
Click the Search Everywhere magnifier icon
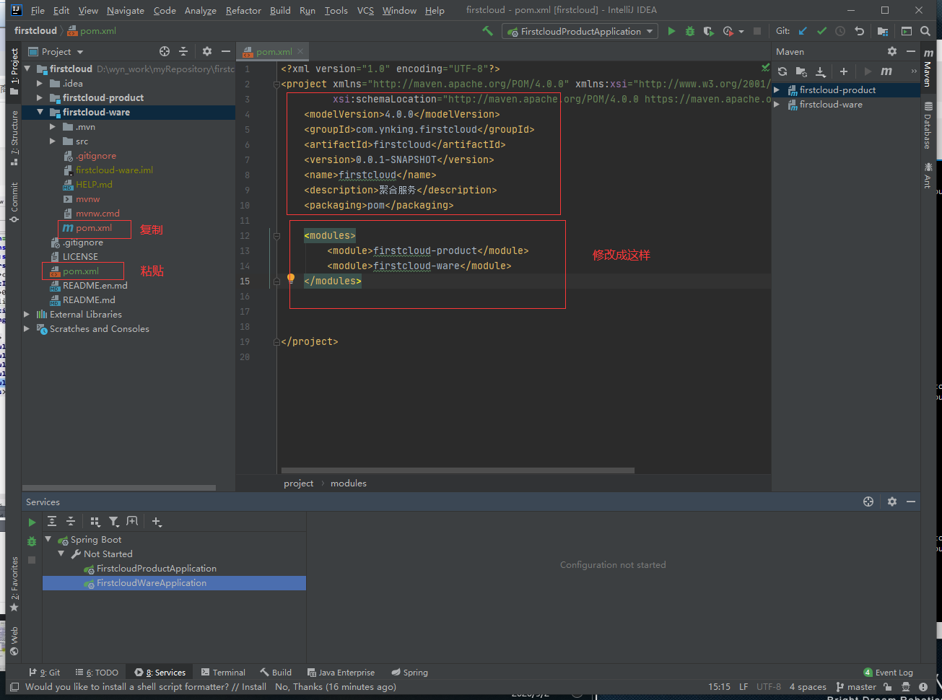point(925,31)
